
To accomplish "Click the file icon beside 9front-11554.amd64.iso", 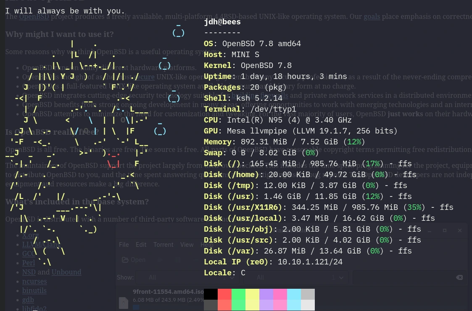I will pos(124,303).
